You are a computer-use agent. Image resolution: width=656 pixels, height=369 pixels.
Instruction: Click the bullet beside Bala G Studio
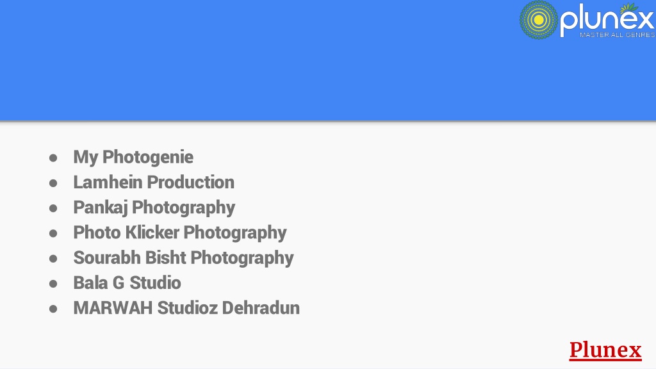(x=53, y=284)
